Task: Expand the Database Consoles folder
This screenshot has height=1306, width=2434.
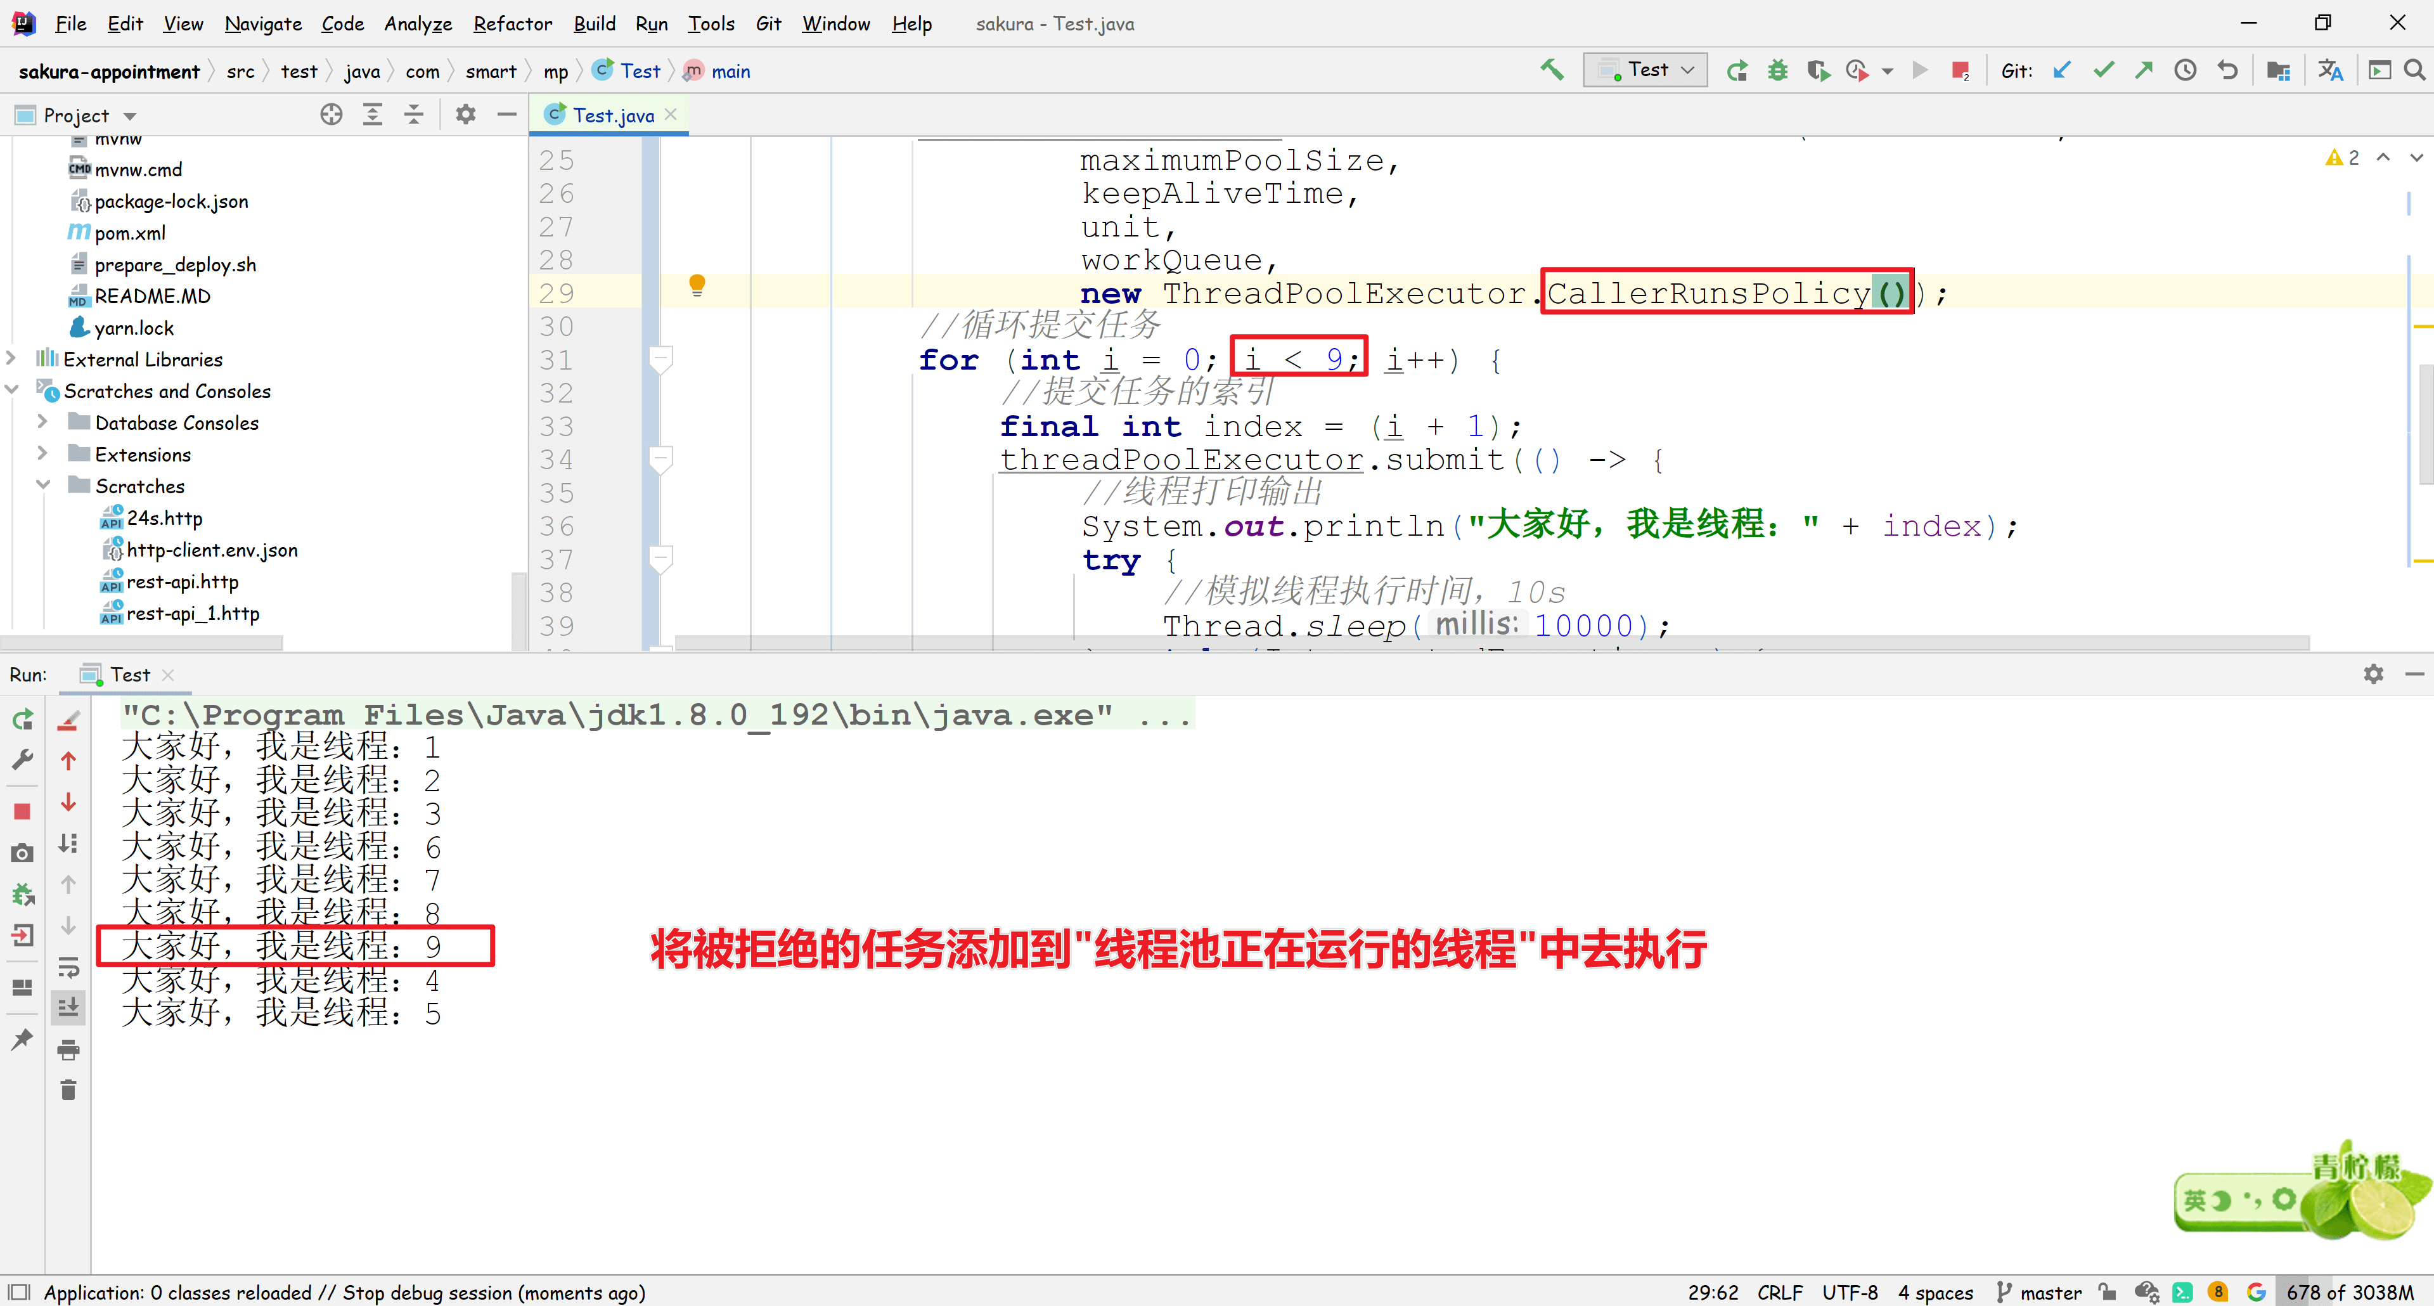Action: (42, 422)
